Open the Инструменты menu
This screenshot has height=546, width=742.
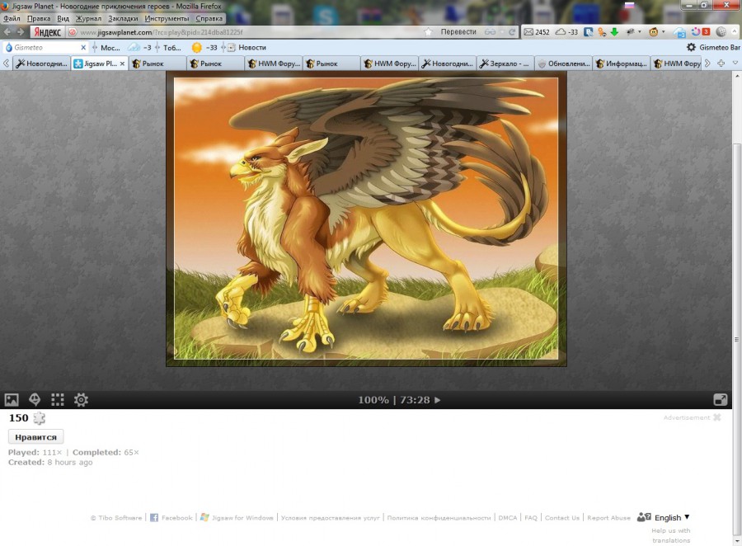(x=167, y=18)
